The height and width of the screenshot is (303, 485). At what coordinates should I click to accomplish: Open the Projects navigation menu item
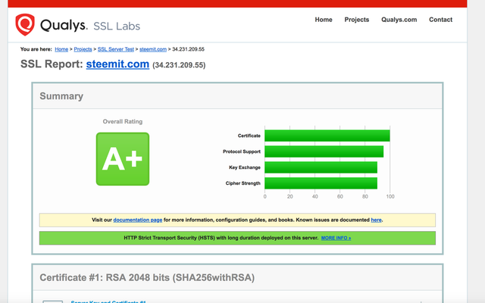click(356, 20)
